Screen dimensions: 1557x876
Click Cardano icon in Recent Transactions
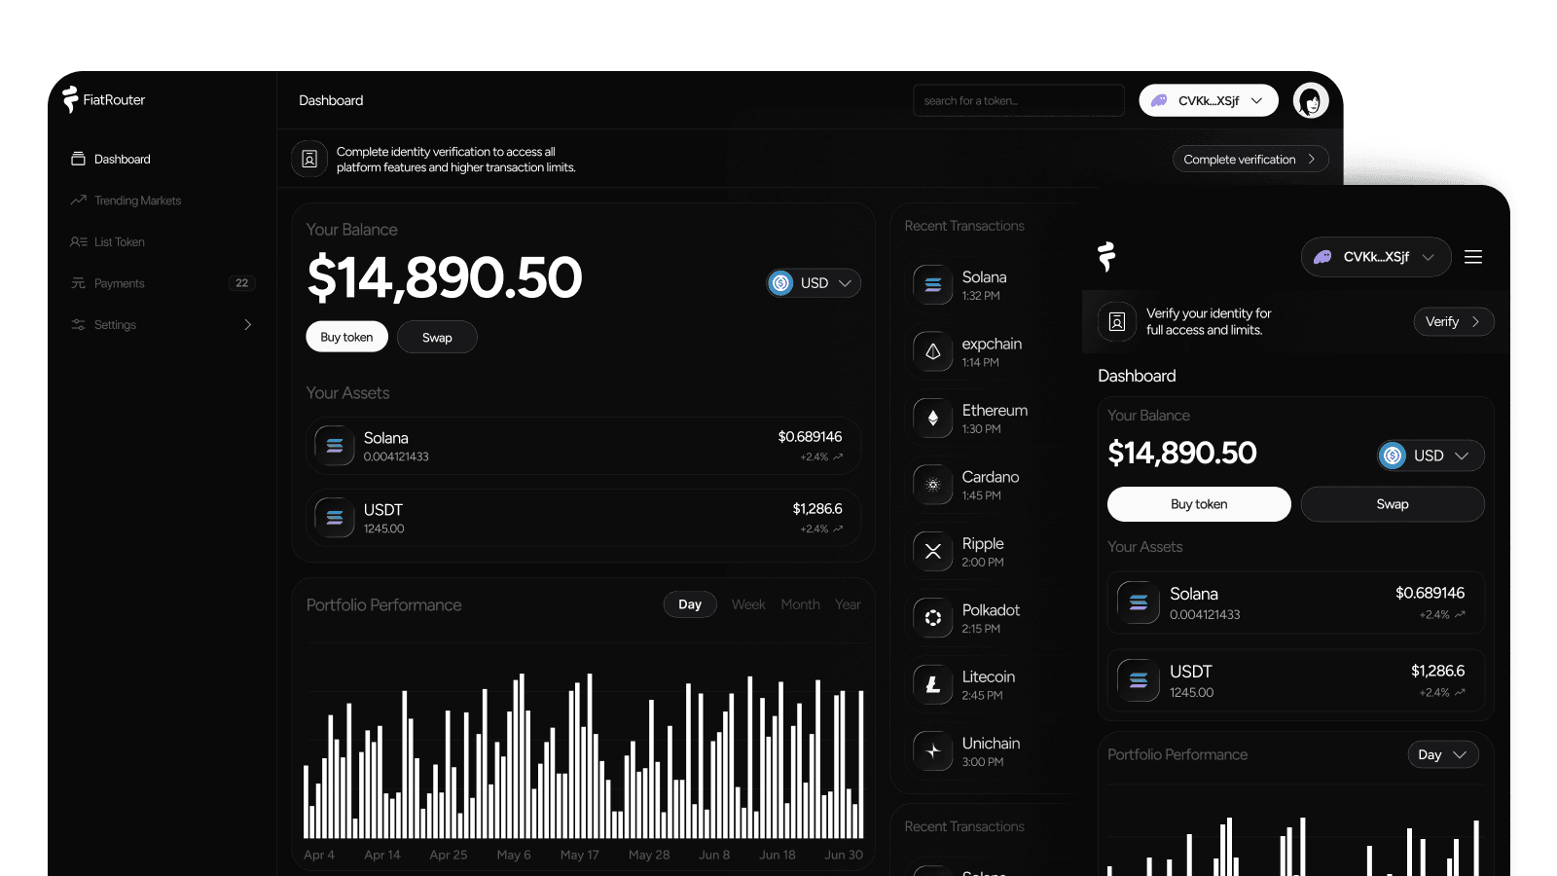coord(933,485)
